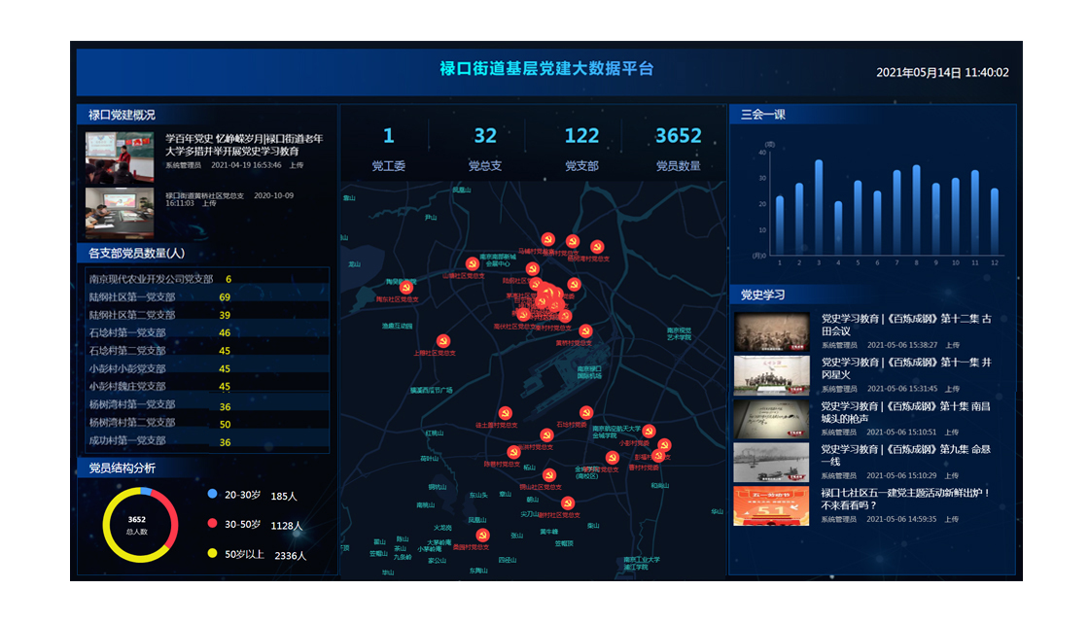Open the 《百炼成钢》第十集 video thumbnail
1089x624 pixels.
coord(771,418)
